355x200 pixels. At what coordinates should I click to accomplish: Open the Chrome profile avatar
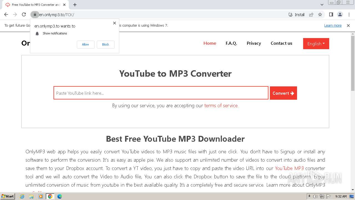click(340, 14)
